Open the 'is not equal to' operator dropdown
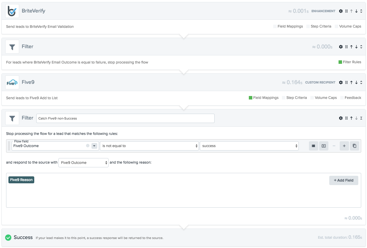Image resolution: width=367 pixels, height=248 pixels. 149,146
